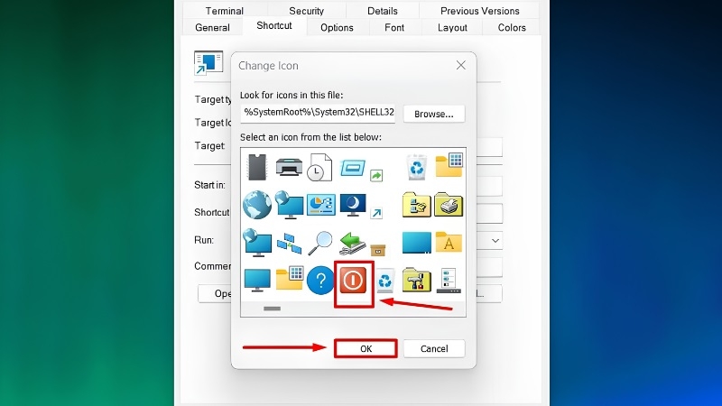Switch to the General tab
This screenshot has height=406, width=722.
click(212, 28)
